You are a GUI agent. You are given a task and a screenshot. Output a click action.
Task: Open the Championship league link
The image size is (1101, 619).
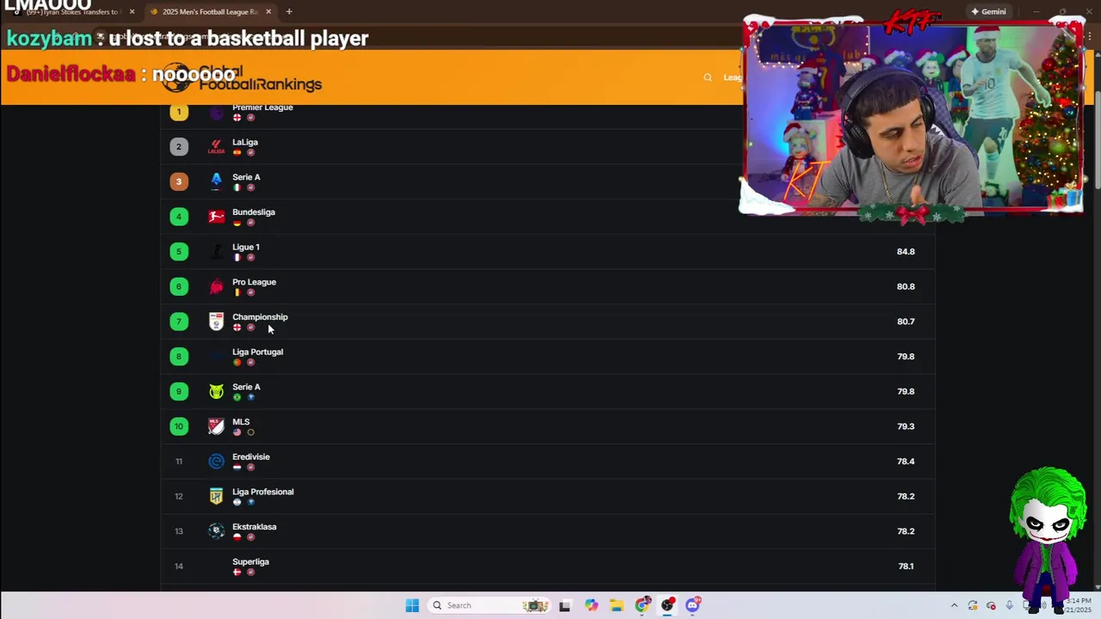coord(260,317)
